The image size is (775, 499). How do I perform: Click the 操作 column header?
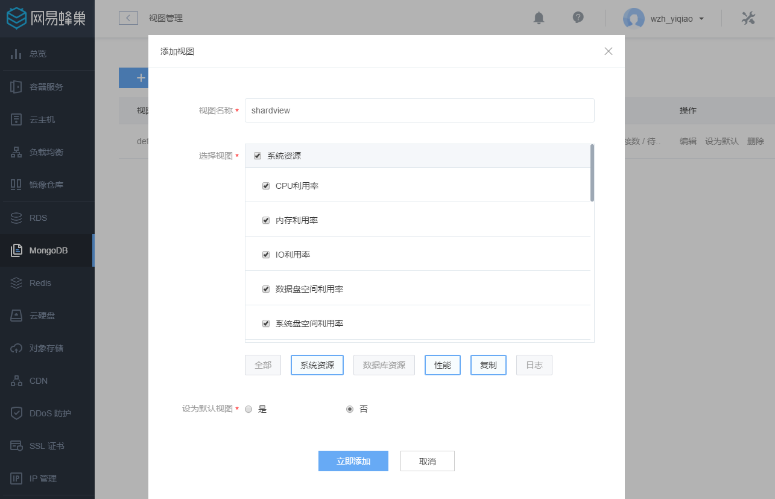coord(688,110)
